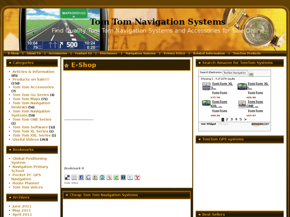The image size is (290, 217).
Task: Open the Disclaimer nav menu item
Action: point(109,53)
